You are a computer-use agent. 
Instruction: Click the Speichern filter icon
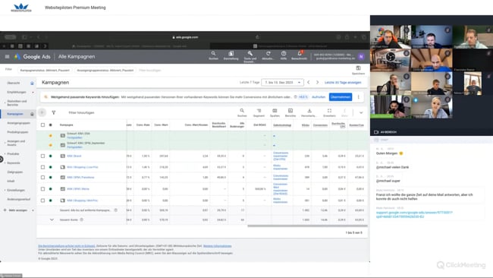click(x=358, y=70)
